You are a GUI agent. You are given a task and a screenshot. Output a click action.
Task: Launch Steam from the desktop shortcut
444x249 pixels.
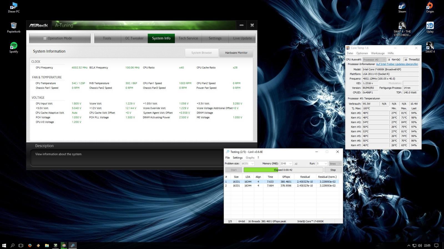402,7
